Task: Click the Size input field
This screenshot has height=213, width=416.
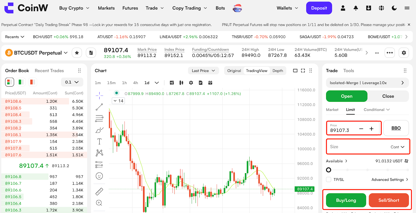Action: click(x=359, y=147)
